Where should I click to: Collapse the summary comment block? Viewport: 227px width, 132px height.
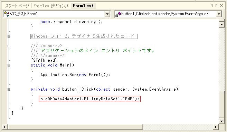point(9,46)
